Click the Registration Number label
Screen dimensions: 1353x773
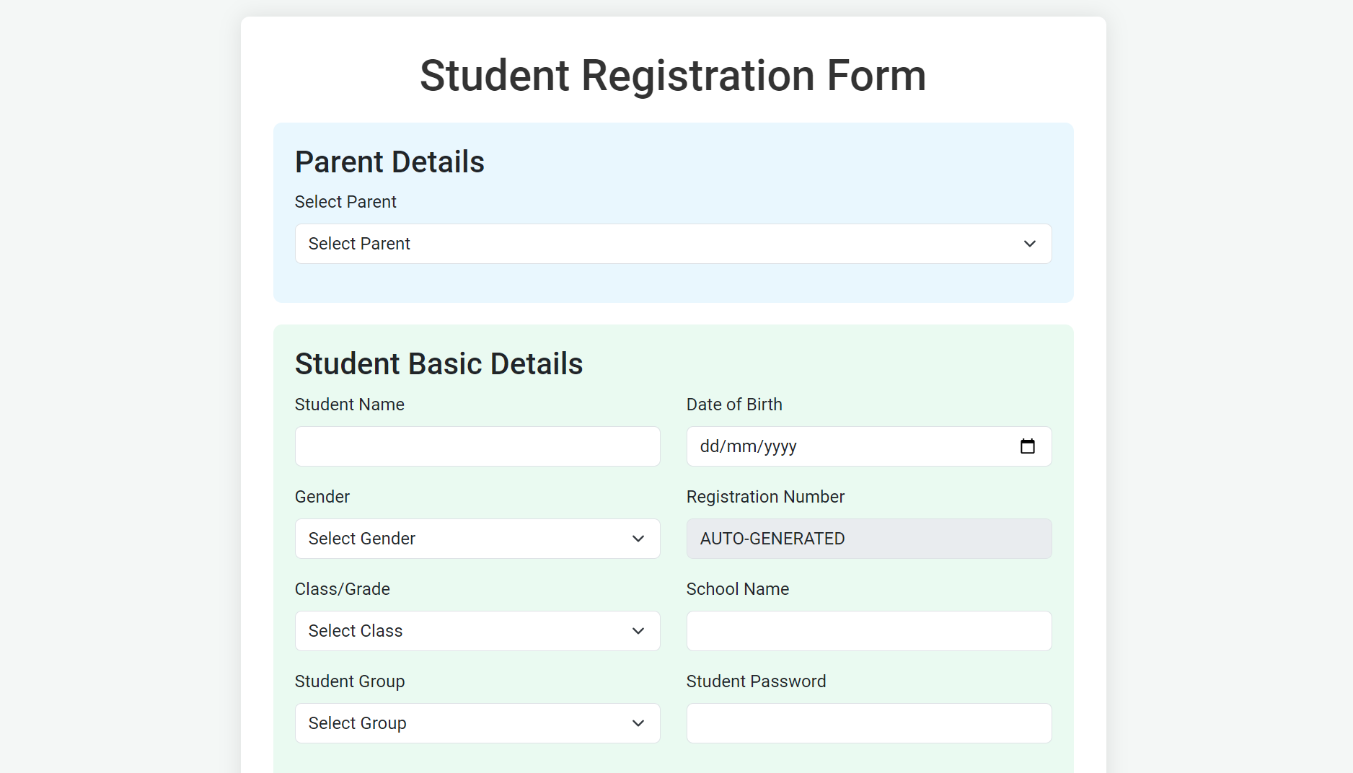pyautogui.click(x=765, y=497)
